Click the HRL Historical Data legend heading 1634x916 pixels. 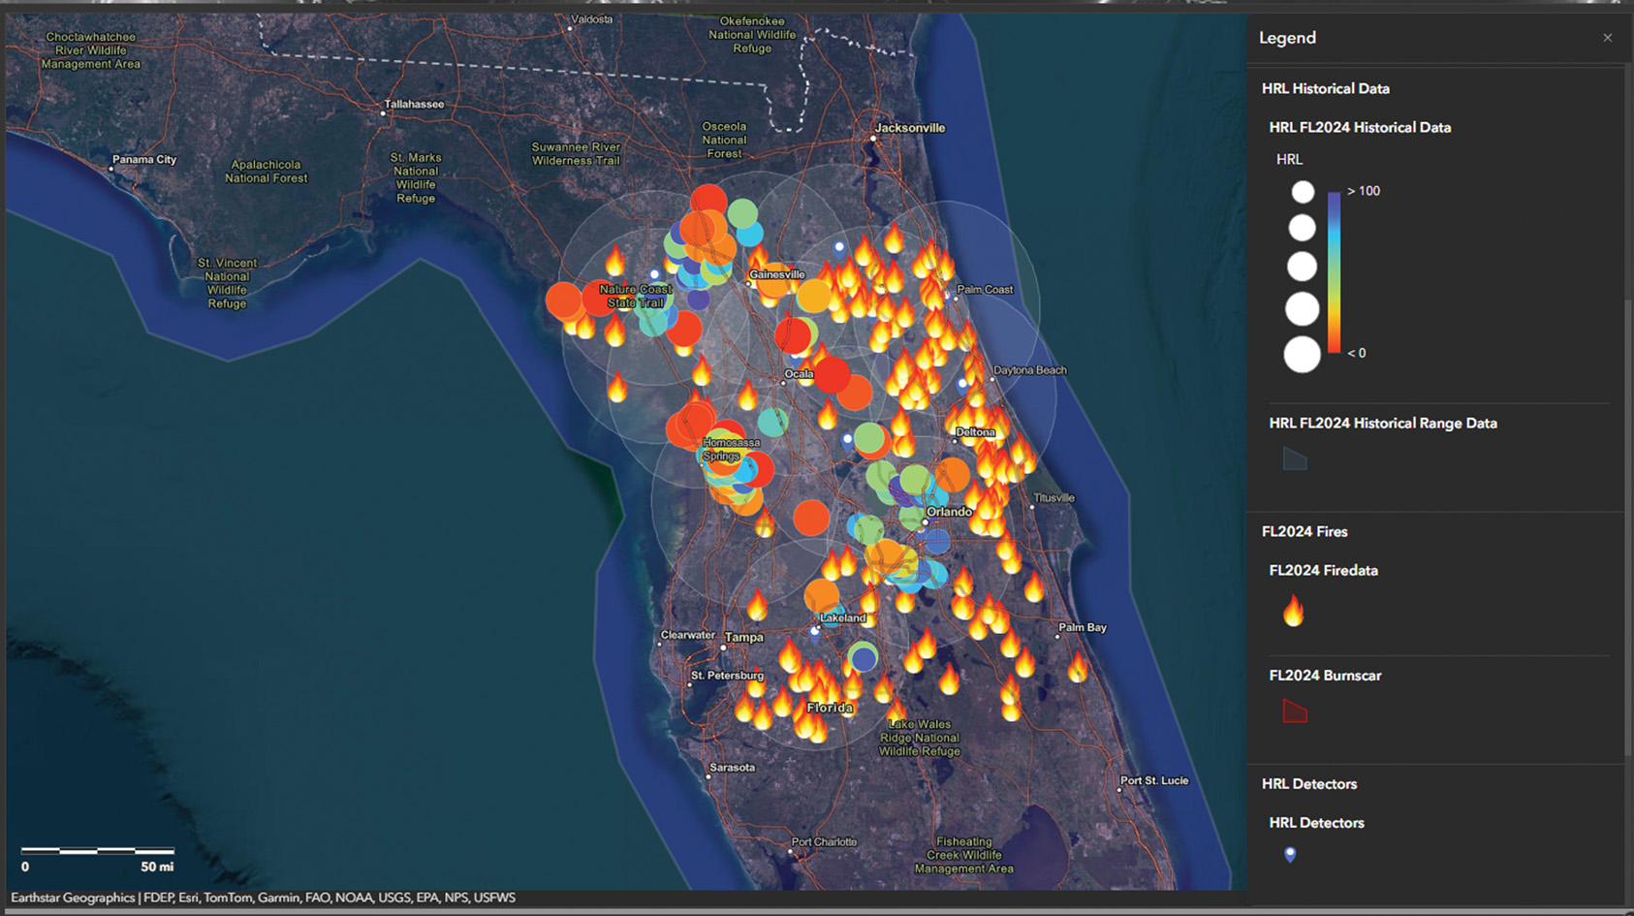(1325, 88)
